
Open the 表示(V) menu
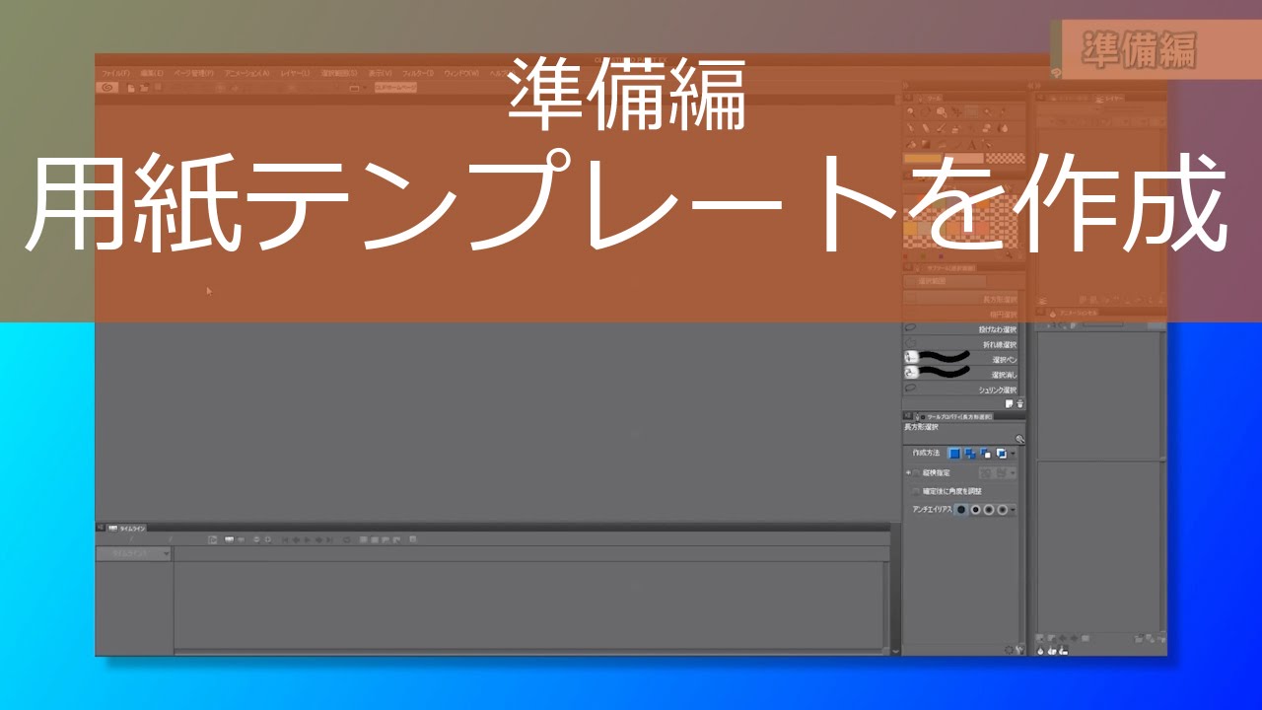[380, 73]
